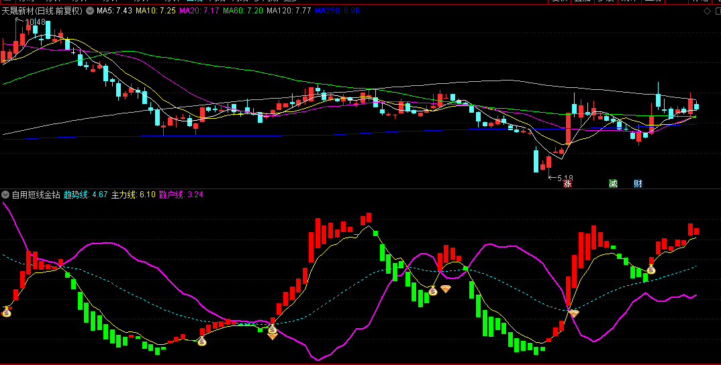The image size is (721, 365).
Task: Click the MA20: 7.17 legend label
Action: tap(199, 11)
